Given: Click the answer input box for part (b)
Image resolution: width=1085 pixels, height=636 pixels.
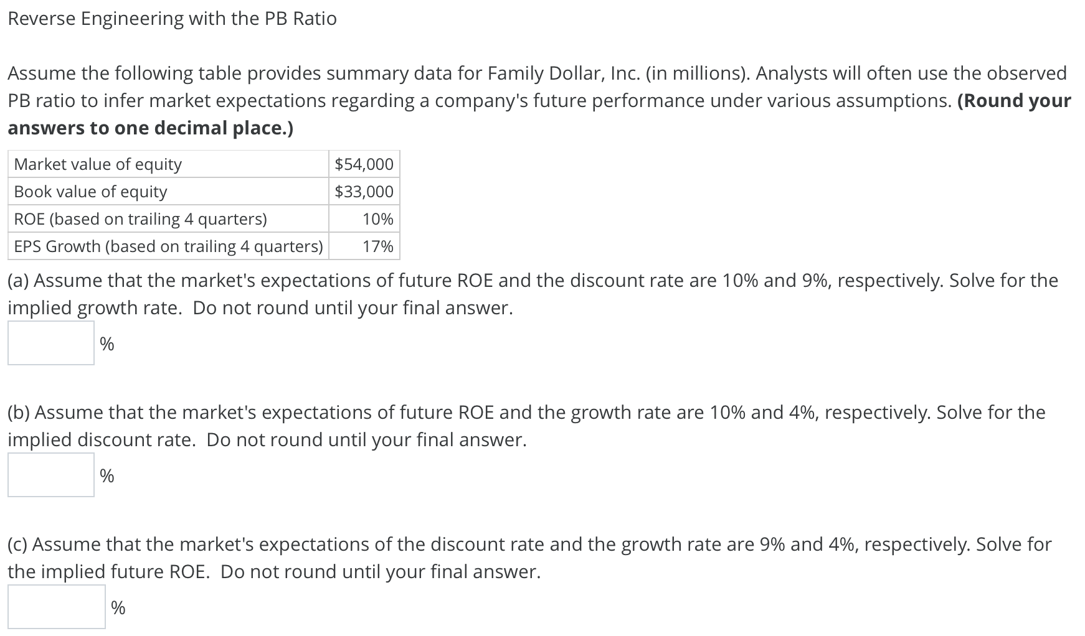Looking at the screenshot, I should tap(50, 474).
